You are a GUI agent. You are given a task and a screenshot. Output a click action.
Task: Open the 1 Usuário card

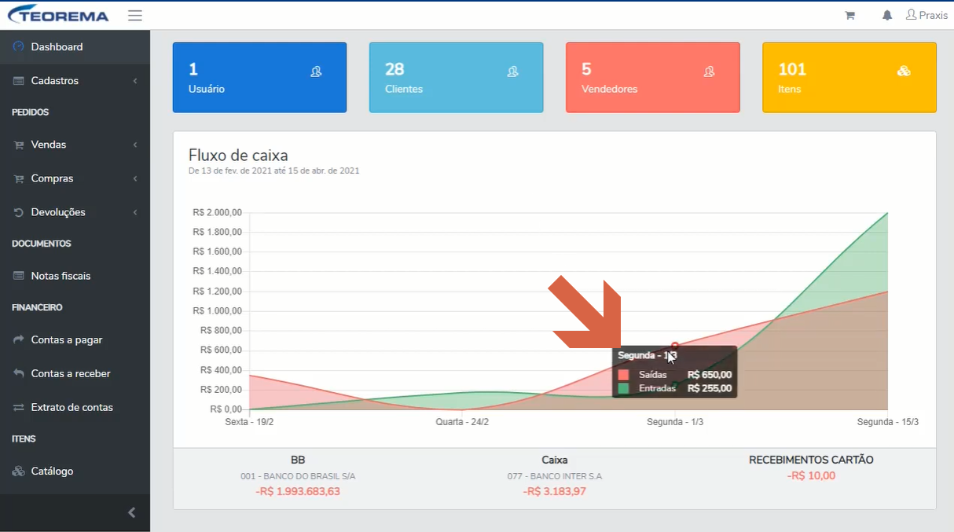click(x=259, y=77)
